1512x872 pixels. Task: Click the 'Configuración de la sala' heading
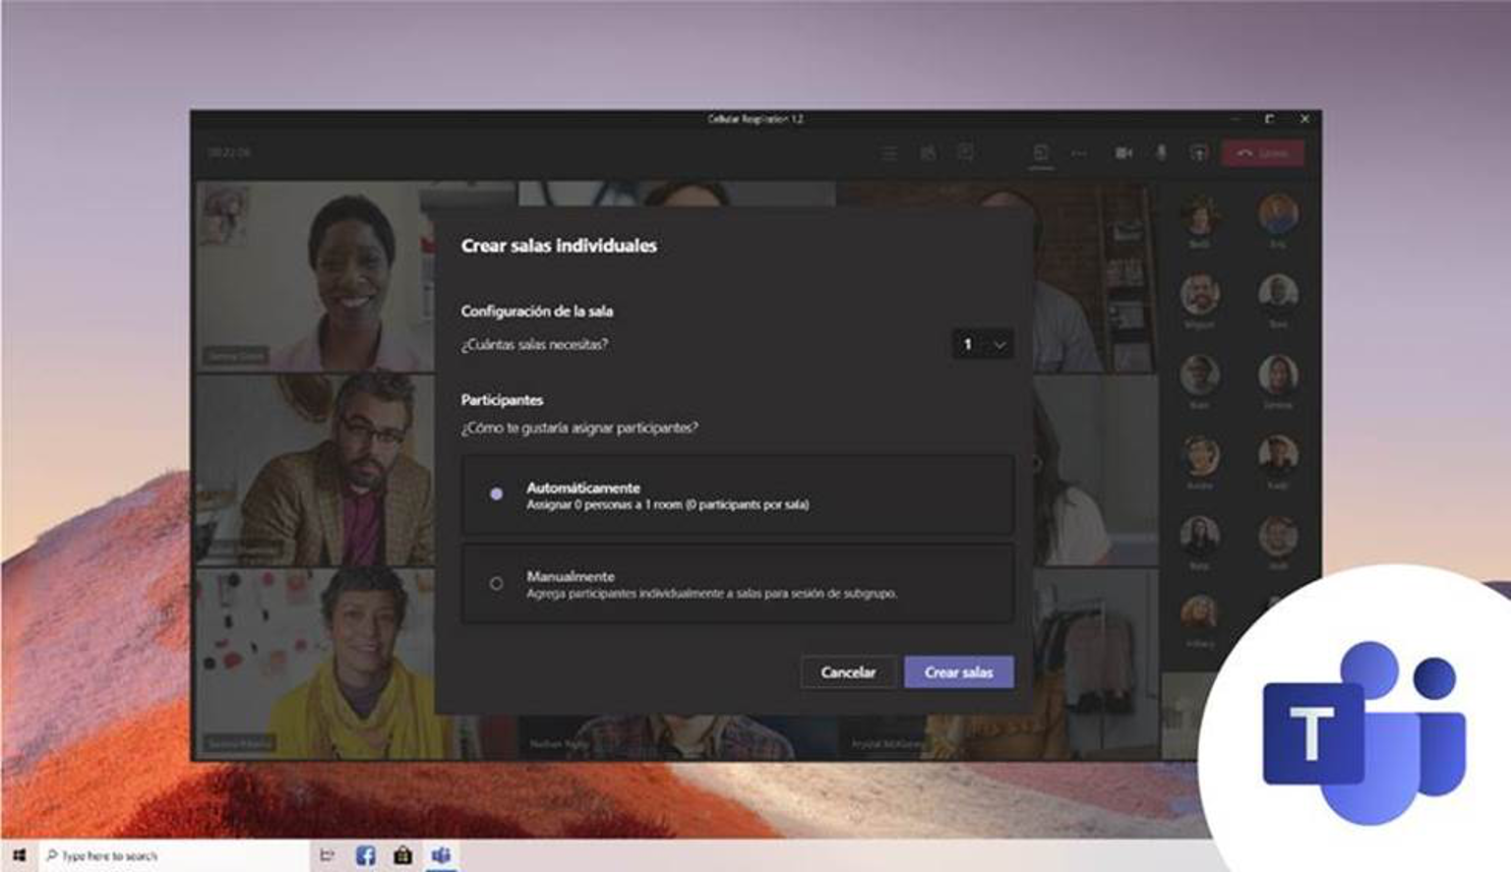coord(537,311)
